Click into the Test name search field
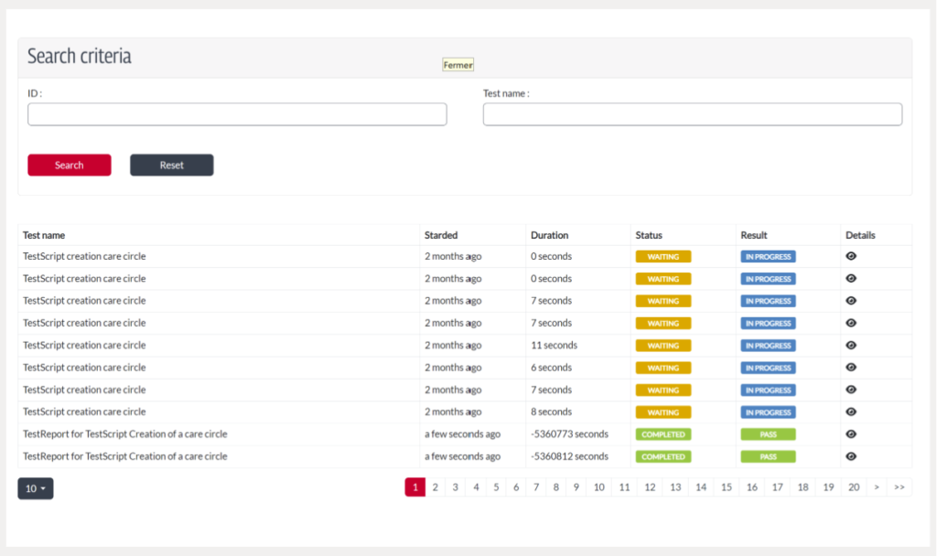 (x=692, y=114)
